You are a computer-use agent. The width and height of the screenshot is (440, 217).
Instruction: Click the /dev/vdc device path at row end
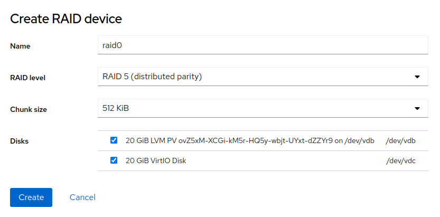401,161
